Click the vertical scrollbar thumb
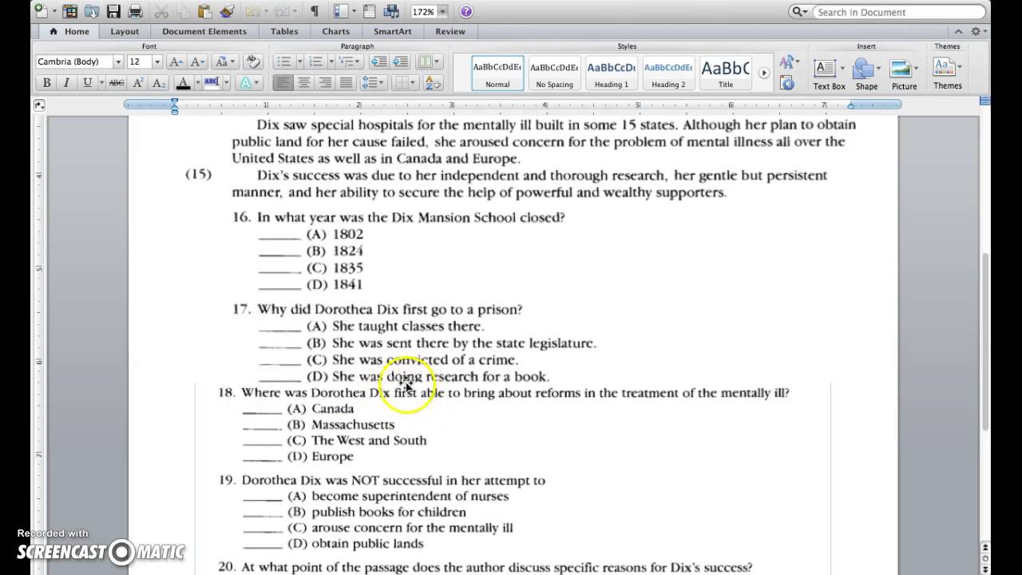 (x=984, y=343)
